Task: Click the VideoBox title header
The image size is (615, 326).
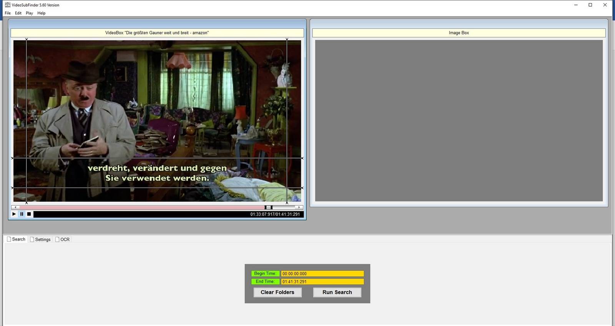Action: click(157, 33)
